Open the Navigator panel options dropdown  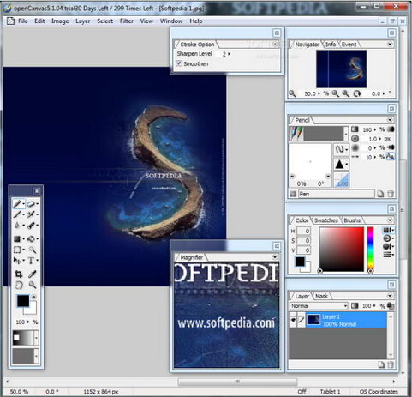(x=390, y=45)
